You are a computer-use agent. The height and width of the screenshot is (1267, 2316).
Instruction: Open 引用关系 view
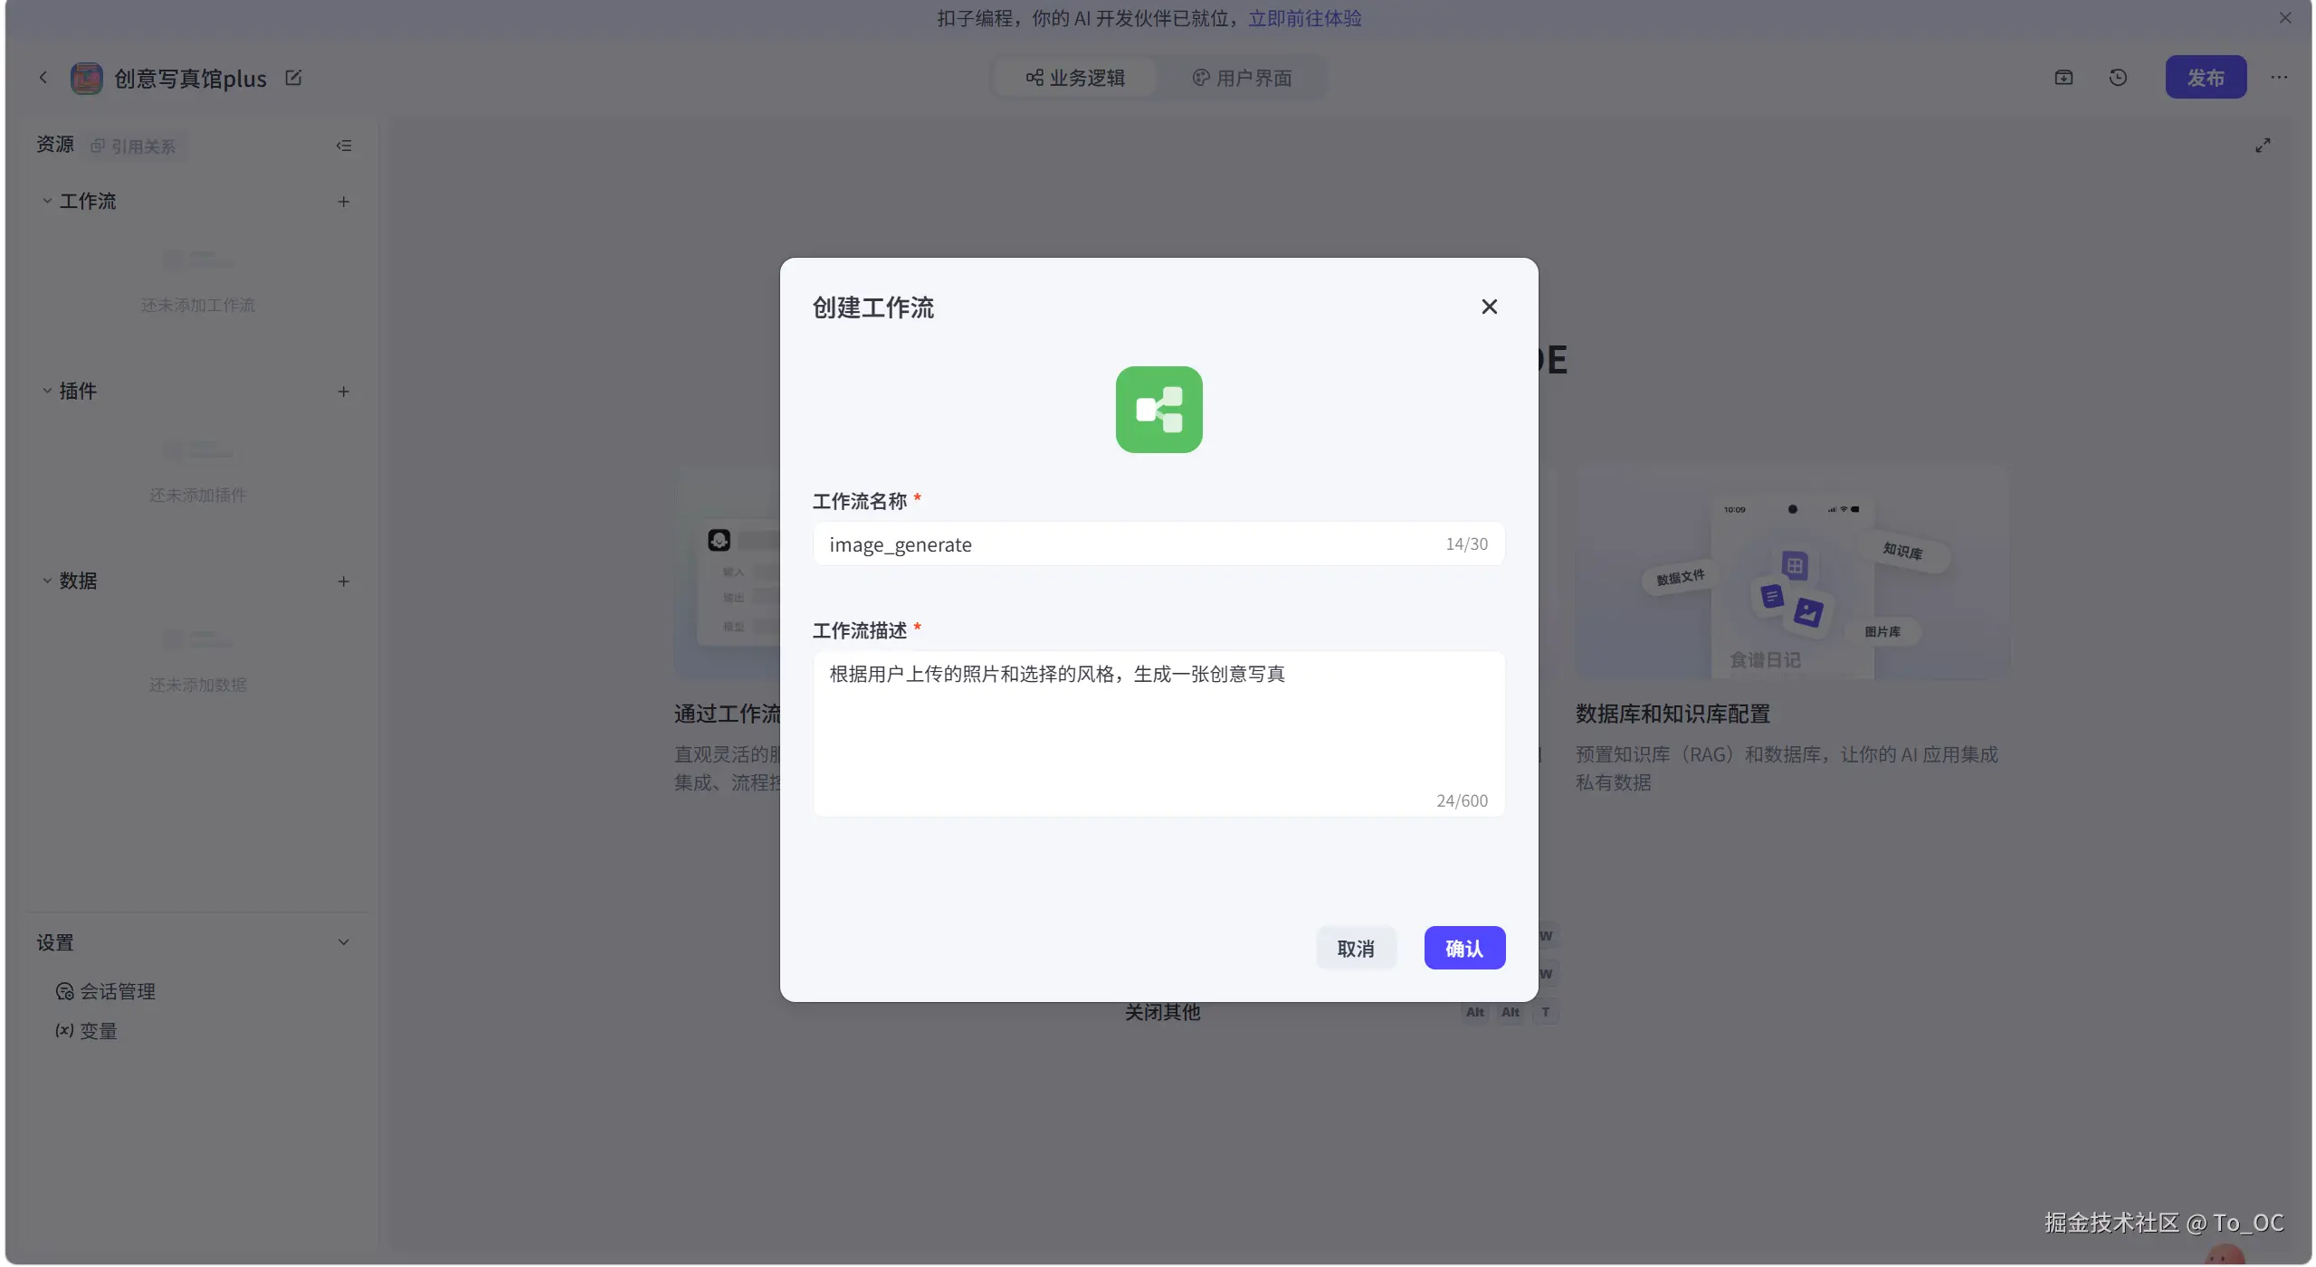pos(133,147)
